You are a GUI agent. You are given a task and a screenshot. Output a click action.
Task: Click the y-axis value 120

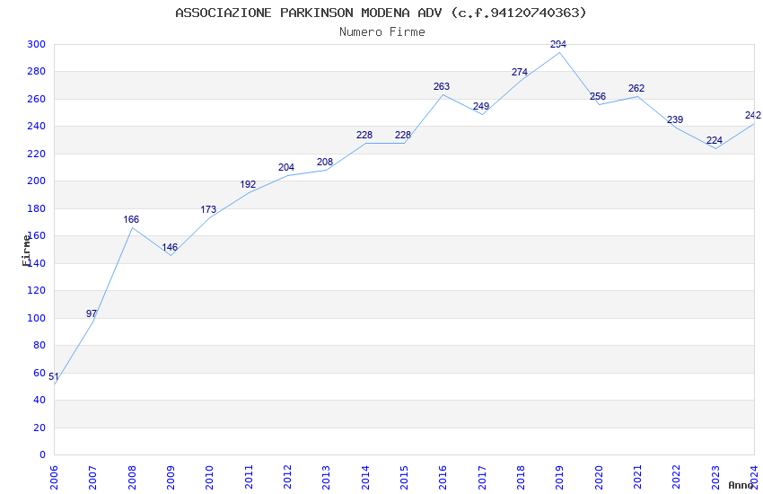point(37,290)
